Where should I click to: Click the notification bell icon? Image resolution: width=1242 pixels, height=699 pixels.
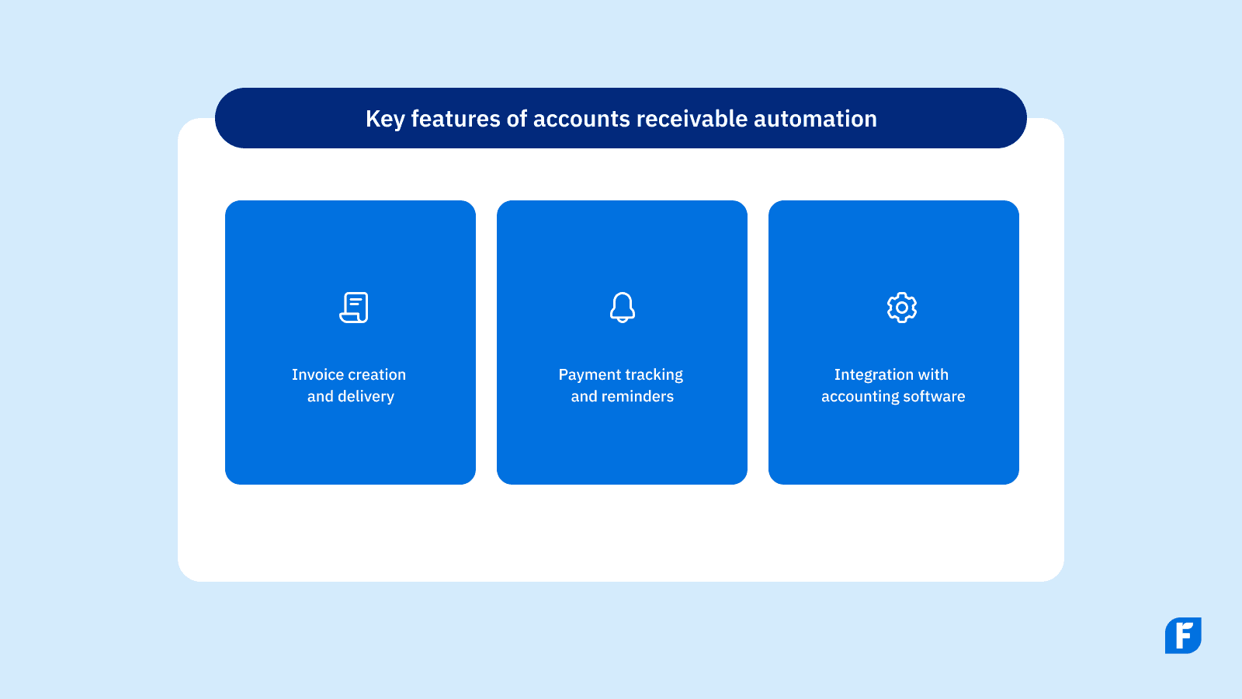[622, 308]
